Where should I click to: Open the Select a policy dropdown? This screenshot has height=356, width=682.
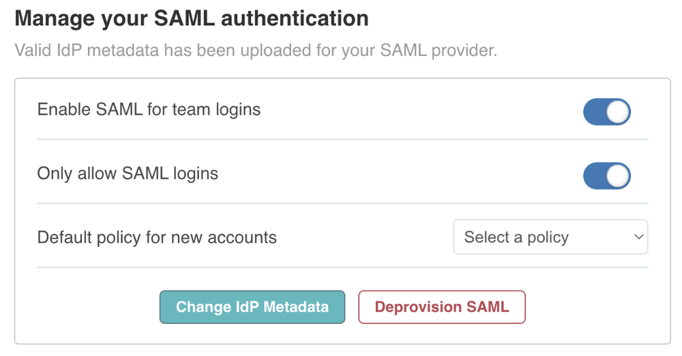click(550, 237)
